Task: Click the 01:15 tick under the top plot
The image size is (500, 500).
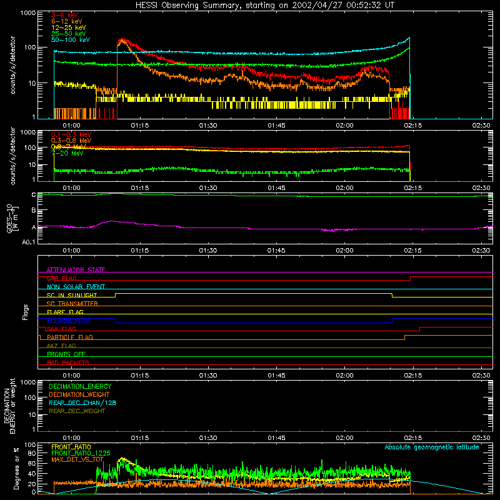Action: click(139, 126)
